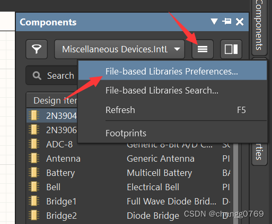Pick the ADC-8 component icon
Image resolution: width=272 pixels, height=224 pixels.
pos(34,144)
